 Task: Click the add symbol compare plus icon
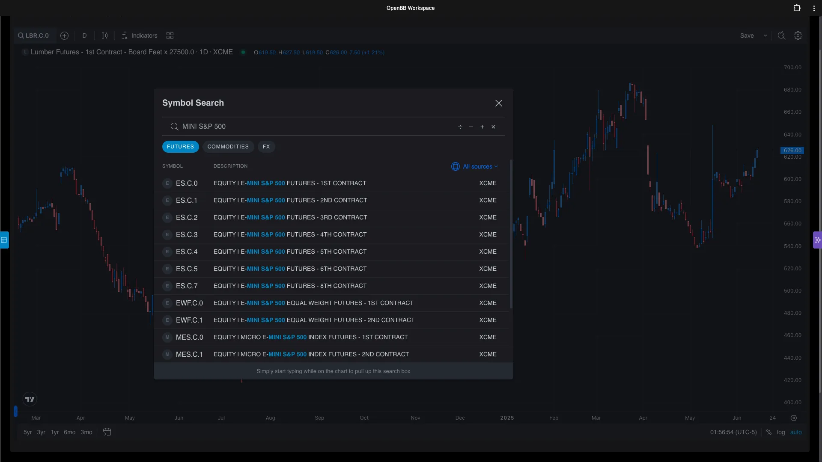click(64, 36)
